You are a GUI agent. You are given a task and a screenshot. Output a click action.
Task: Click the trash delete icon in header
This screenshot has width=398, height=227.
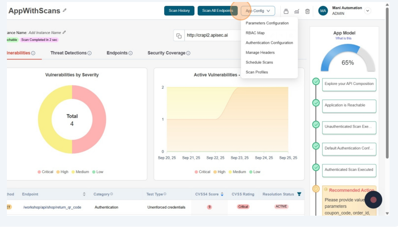point(308,11)
